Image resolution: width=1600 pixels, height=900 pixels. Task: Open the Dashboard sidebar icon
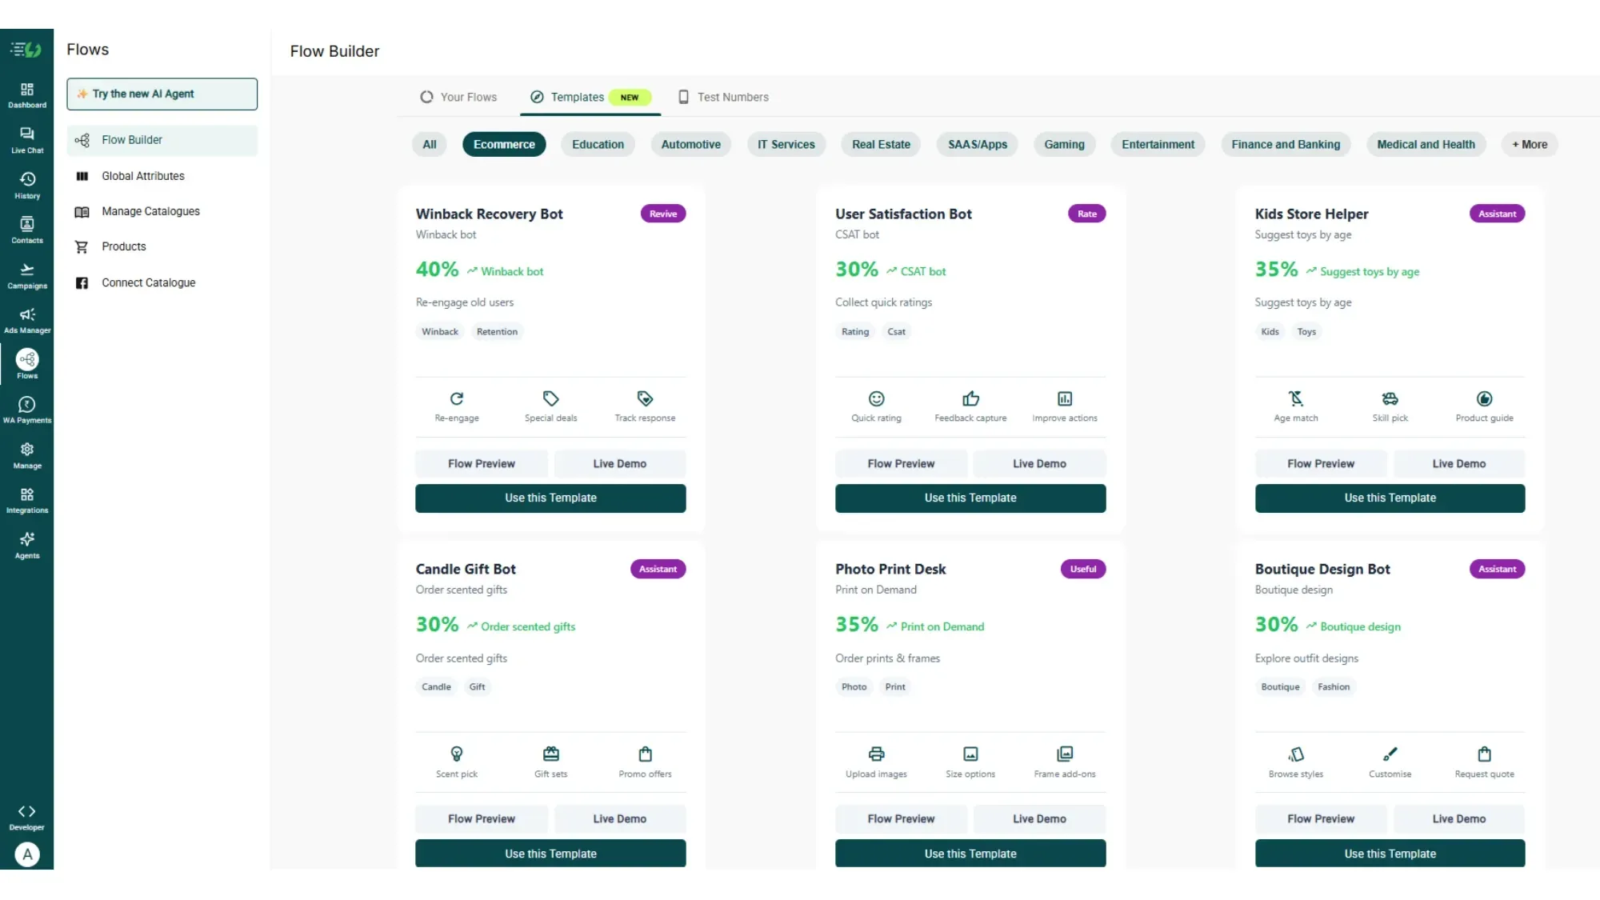click(x=27, y=95)
